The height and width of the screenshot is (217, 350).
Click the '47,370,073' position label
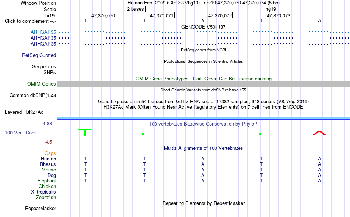point(279,15)
